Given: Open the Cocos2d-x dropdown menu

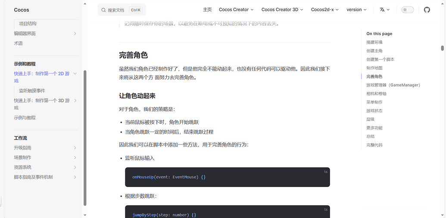Looking at the screenshot, I should 325,9.
